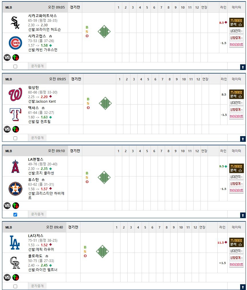Open 하이라이트 for Angels-Houston game

pyautogui.click(x=236, y=190)
